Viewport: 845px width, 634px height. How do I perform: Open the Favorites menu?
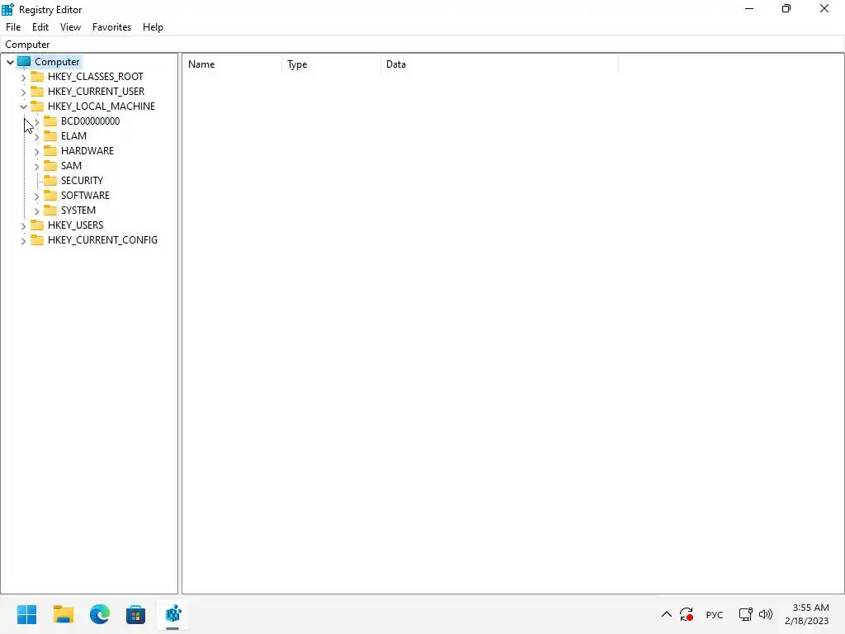coord(111,27)
